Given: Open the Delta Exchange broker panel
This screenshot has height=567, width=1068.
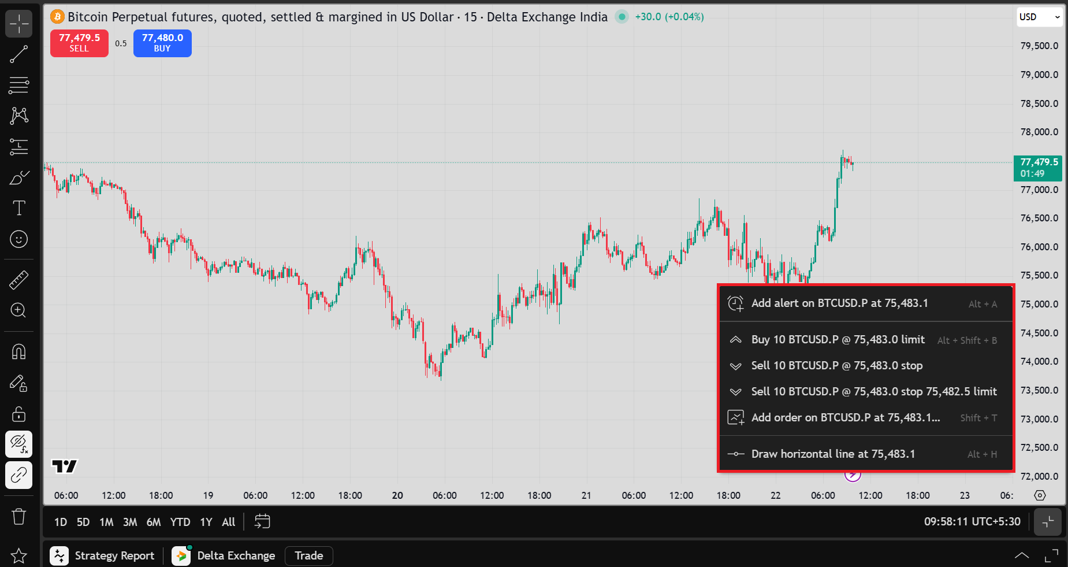Looking at the screenshot, I should click(236, 555).
